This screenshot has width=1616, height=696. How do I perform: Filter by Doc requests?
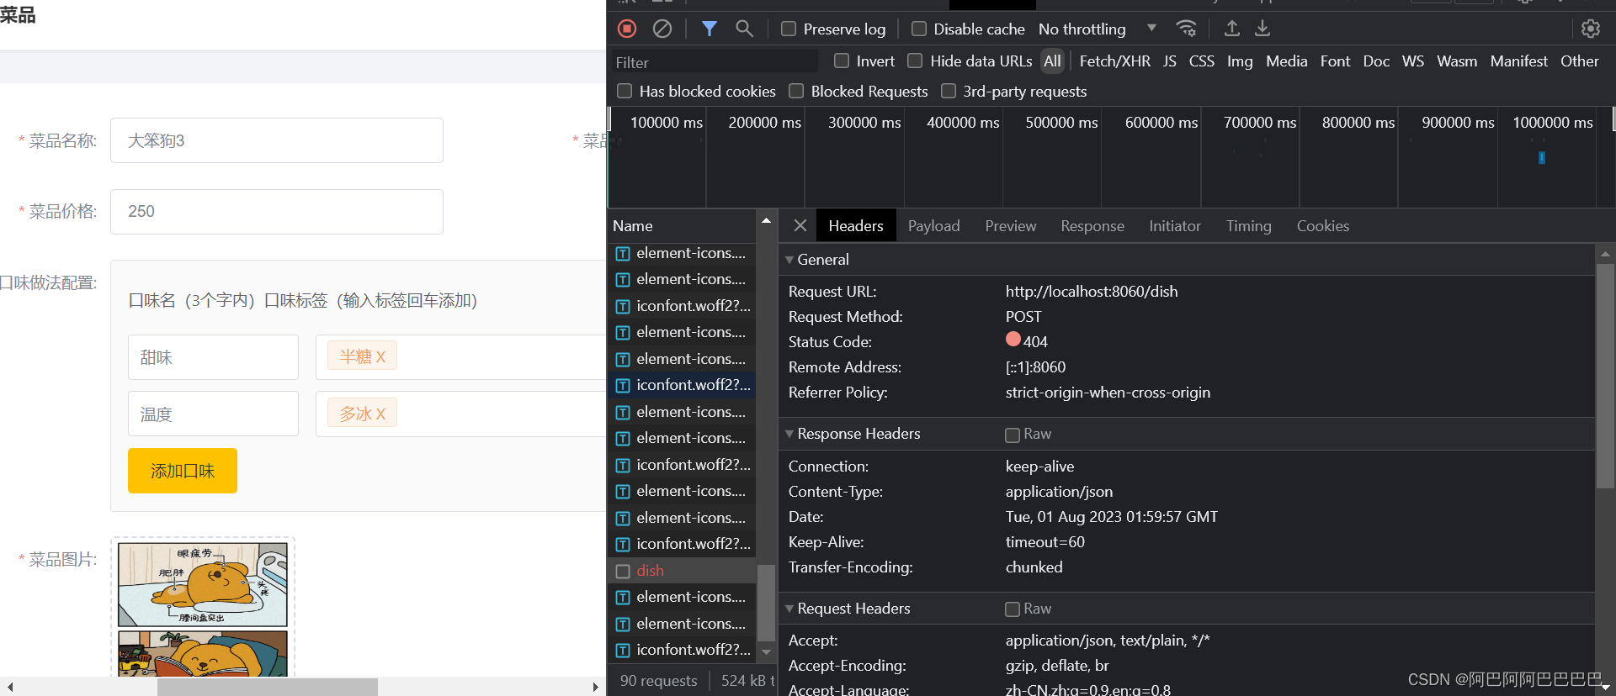[1376, 61]
